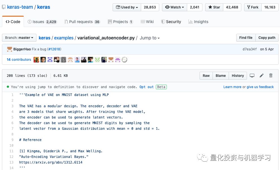This screenshot has width=280, height=170.
Task: Open the Learn more link
Action: [x=232, y=87]
